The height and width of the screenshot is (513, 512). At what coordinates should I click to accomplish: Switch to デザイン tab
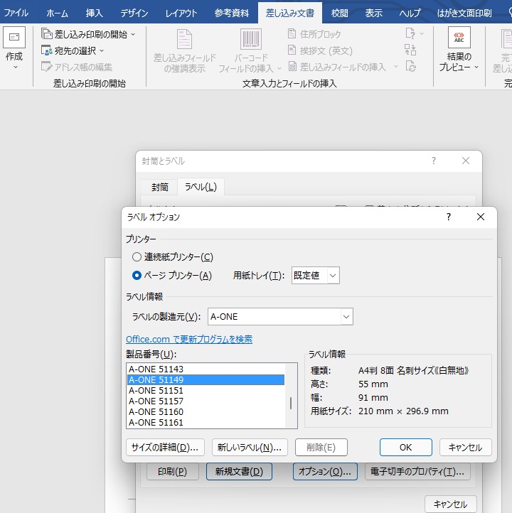pyautogui.click(x=134, y=13)
